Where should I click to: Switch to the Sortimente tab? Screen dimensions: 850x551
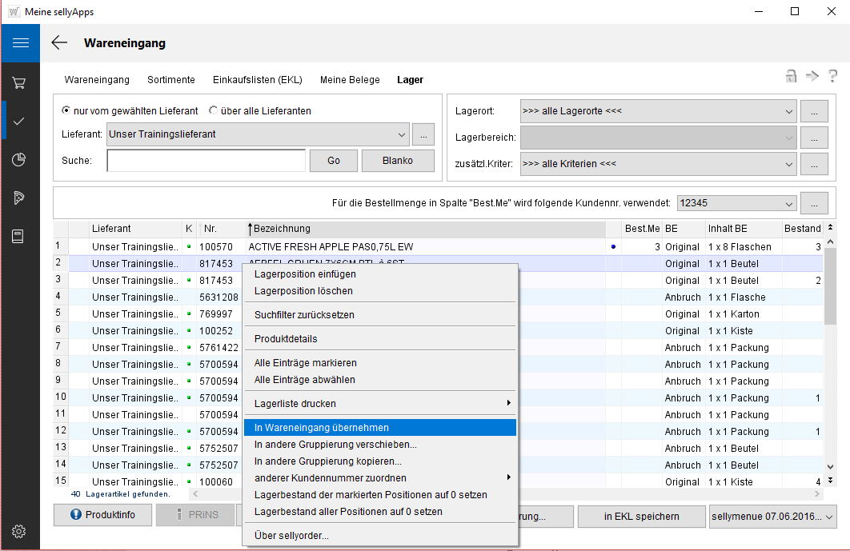coord(170,80)
